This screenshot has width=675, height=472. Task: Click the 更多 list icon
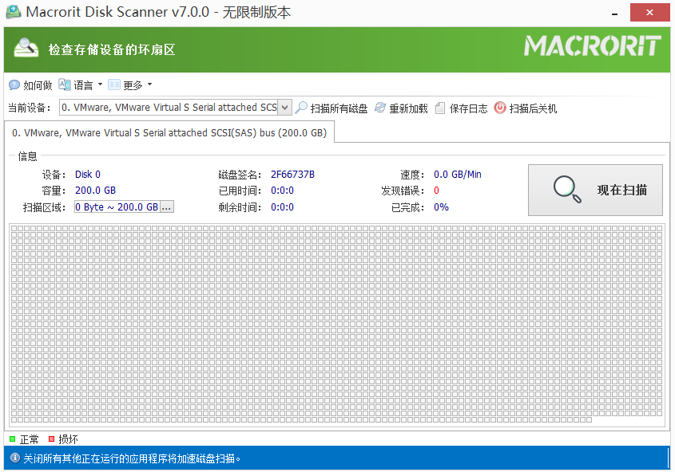tap(114, 85)
